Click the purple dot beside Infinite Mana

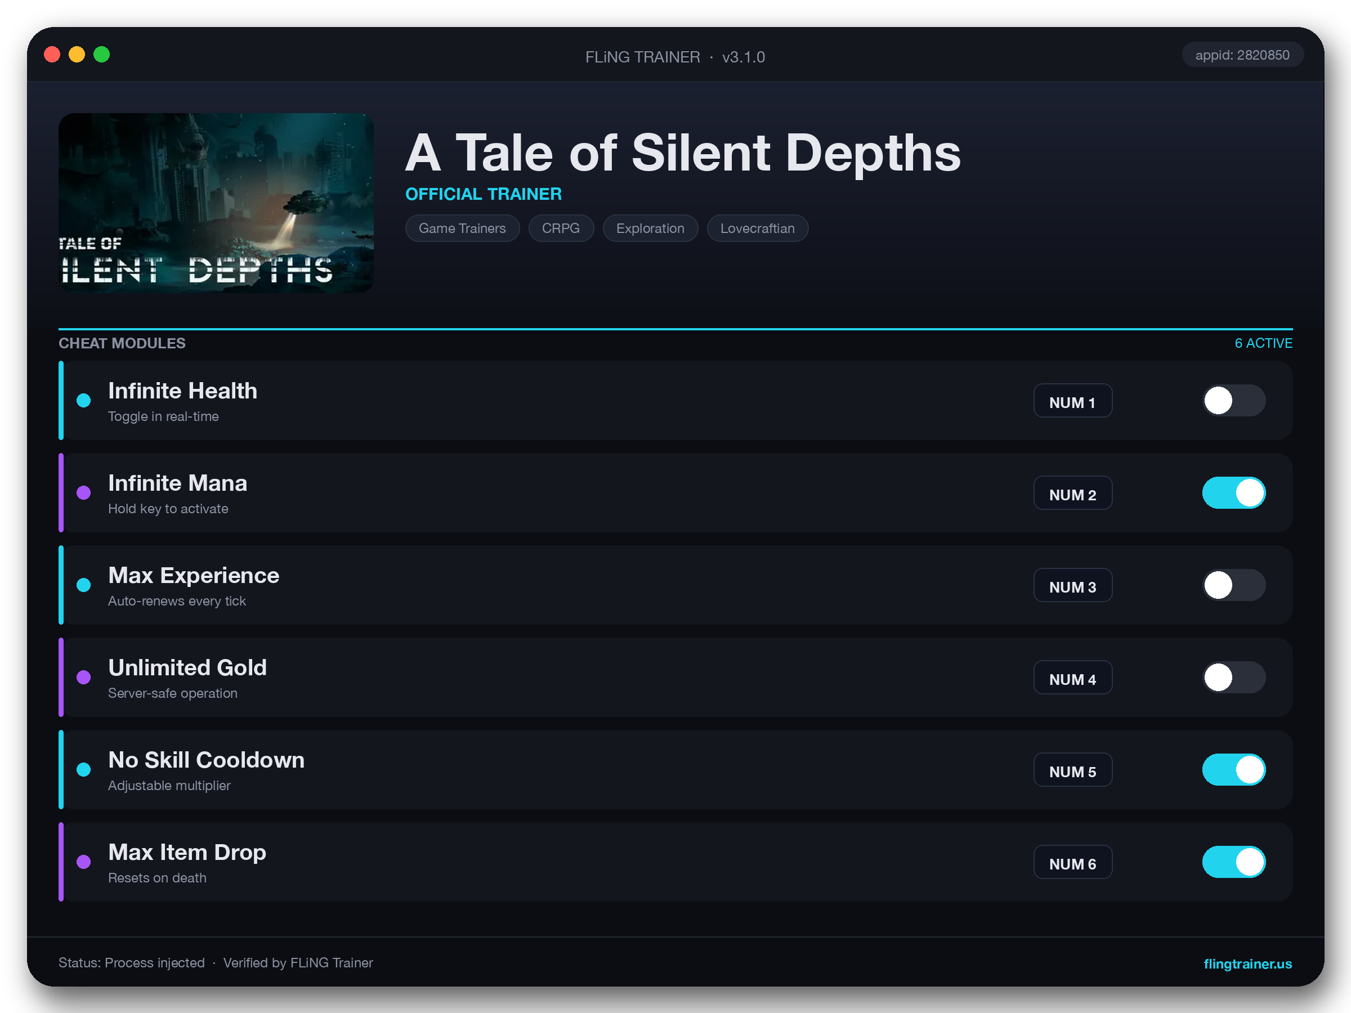click(84, 493)
